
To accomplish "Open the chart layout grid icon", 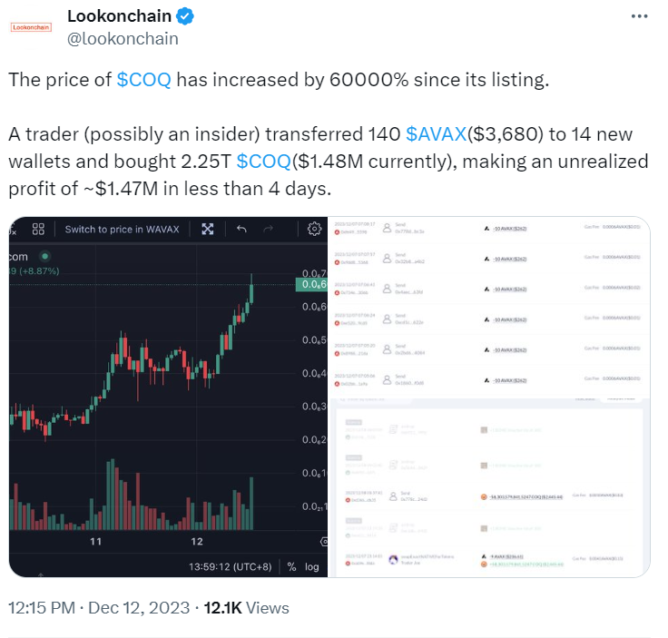I will point(38,229).
